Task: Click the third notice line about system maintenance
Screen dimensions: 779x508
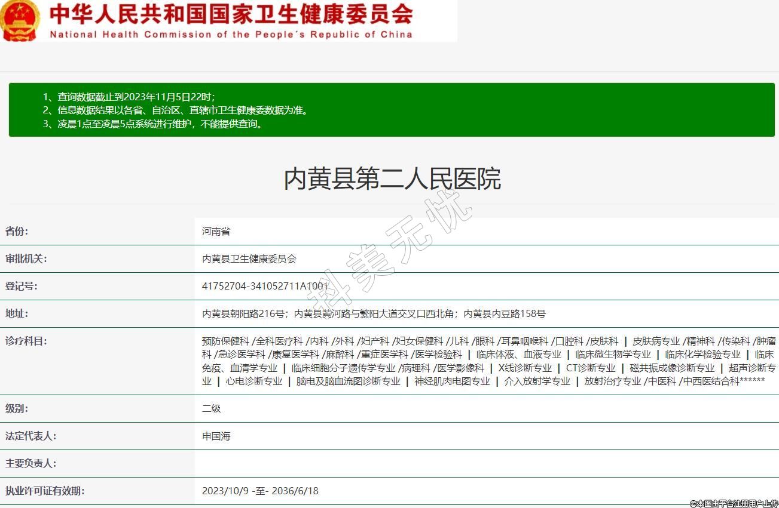Action: (x=160, y=124)
